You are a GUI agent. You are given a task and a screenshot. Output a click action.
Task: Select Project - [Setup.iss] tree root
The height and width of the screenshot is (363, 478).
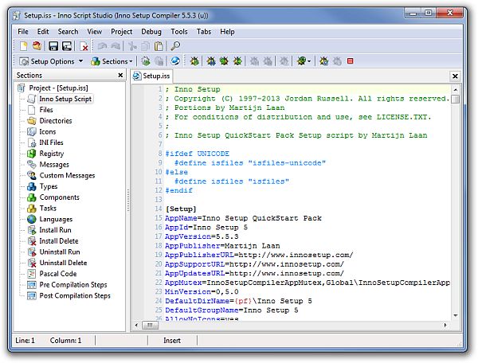point(53,88)
